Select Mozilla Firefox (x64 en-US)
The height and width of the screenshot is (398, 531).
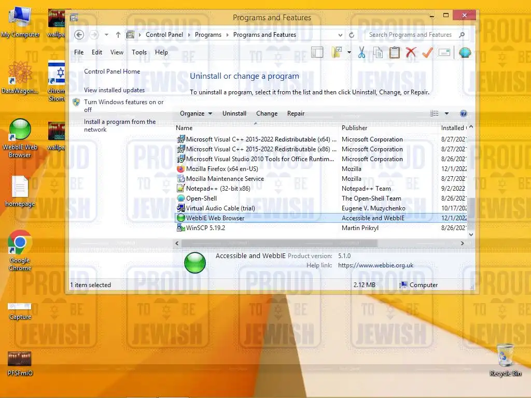tap(321, 168)
